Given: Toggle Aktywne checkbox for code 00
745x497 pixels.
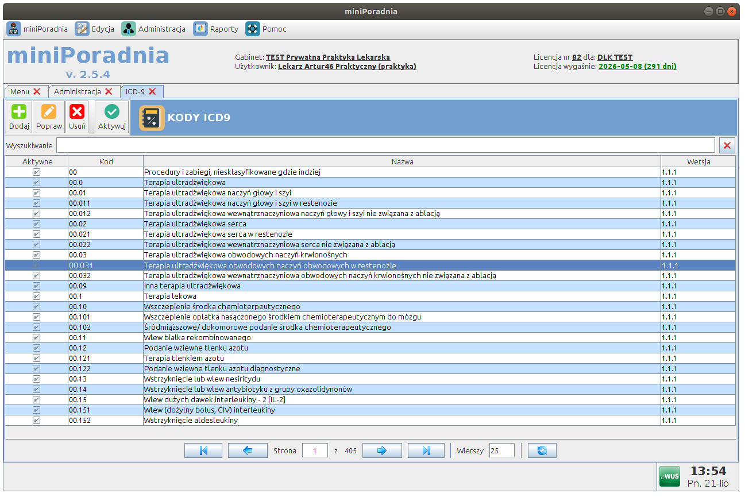Looking at the screenshot, I should pyautogui.click(x=37, y=172).
